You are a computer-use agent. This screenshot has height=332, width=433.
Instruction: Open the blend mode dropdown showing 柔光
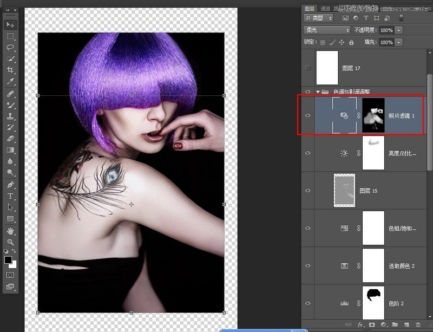pyautogui.click(x=325, y=30)
